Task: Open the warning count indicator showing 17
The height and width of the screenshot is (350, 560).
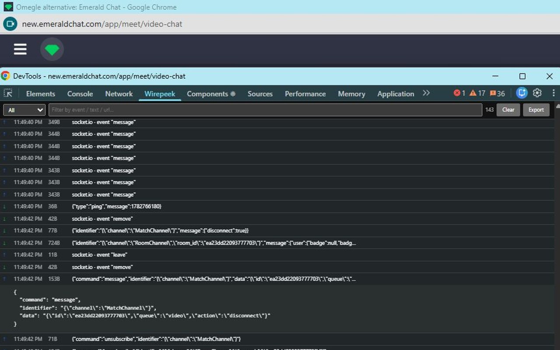Action: (477, 93)
